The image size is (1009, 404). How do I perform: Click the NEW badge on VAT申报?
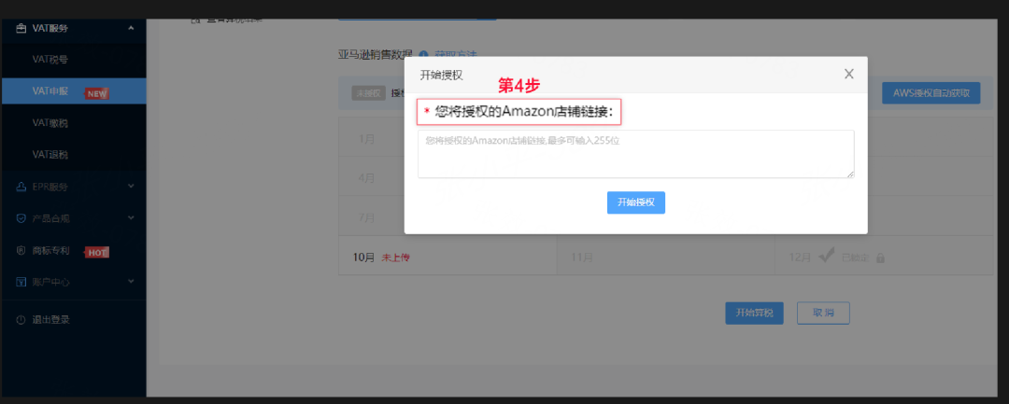(x=96, y=94)
